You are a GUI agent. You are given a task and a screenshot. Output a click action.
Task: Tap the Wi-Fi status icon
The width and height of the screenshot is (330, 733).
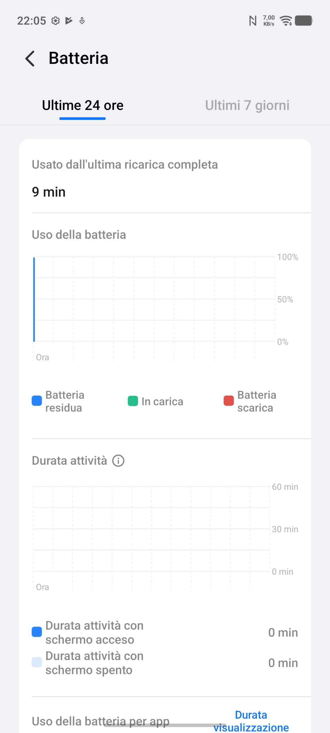(x=286, y=21)
